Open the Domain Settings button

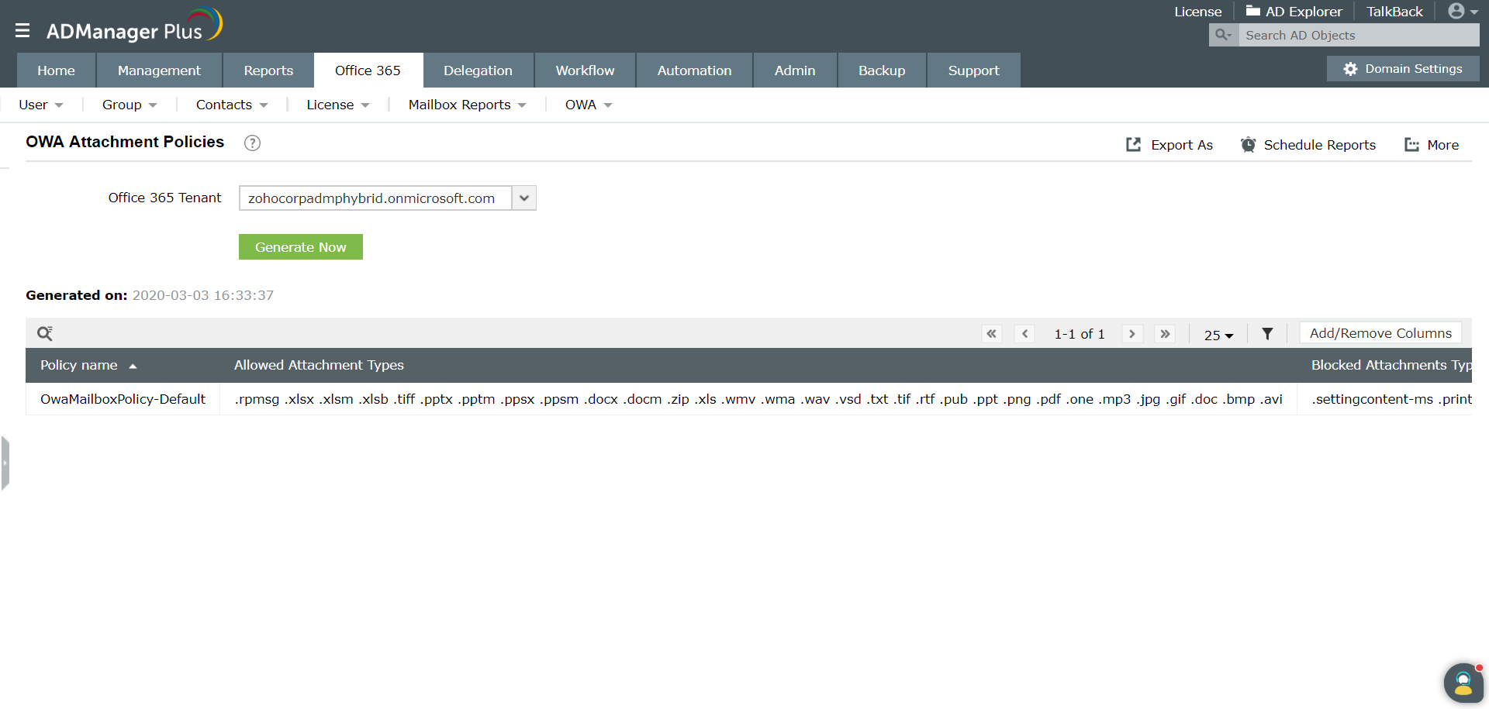1403,69
